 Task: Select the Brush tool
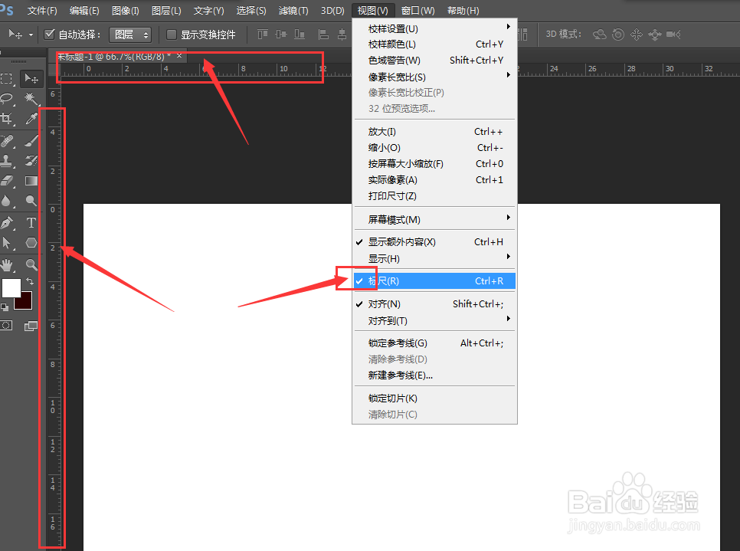point(31,140)
